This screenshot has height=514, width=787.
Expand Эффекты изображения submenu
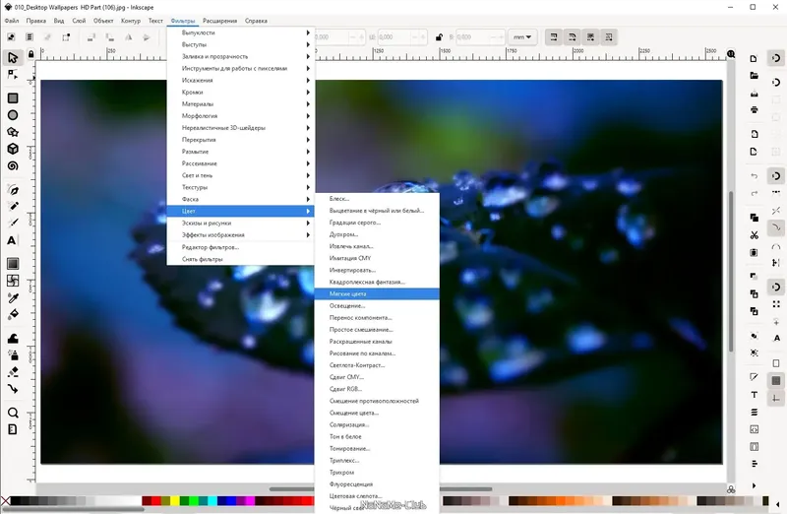[x=240, y=235]
